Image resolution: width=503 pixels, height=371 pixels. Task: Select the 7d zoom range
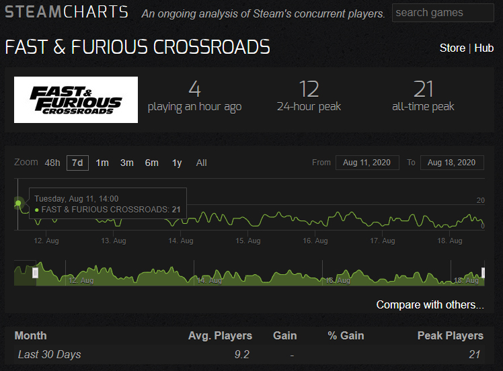77,163
